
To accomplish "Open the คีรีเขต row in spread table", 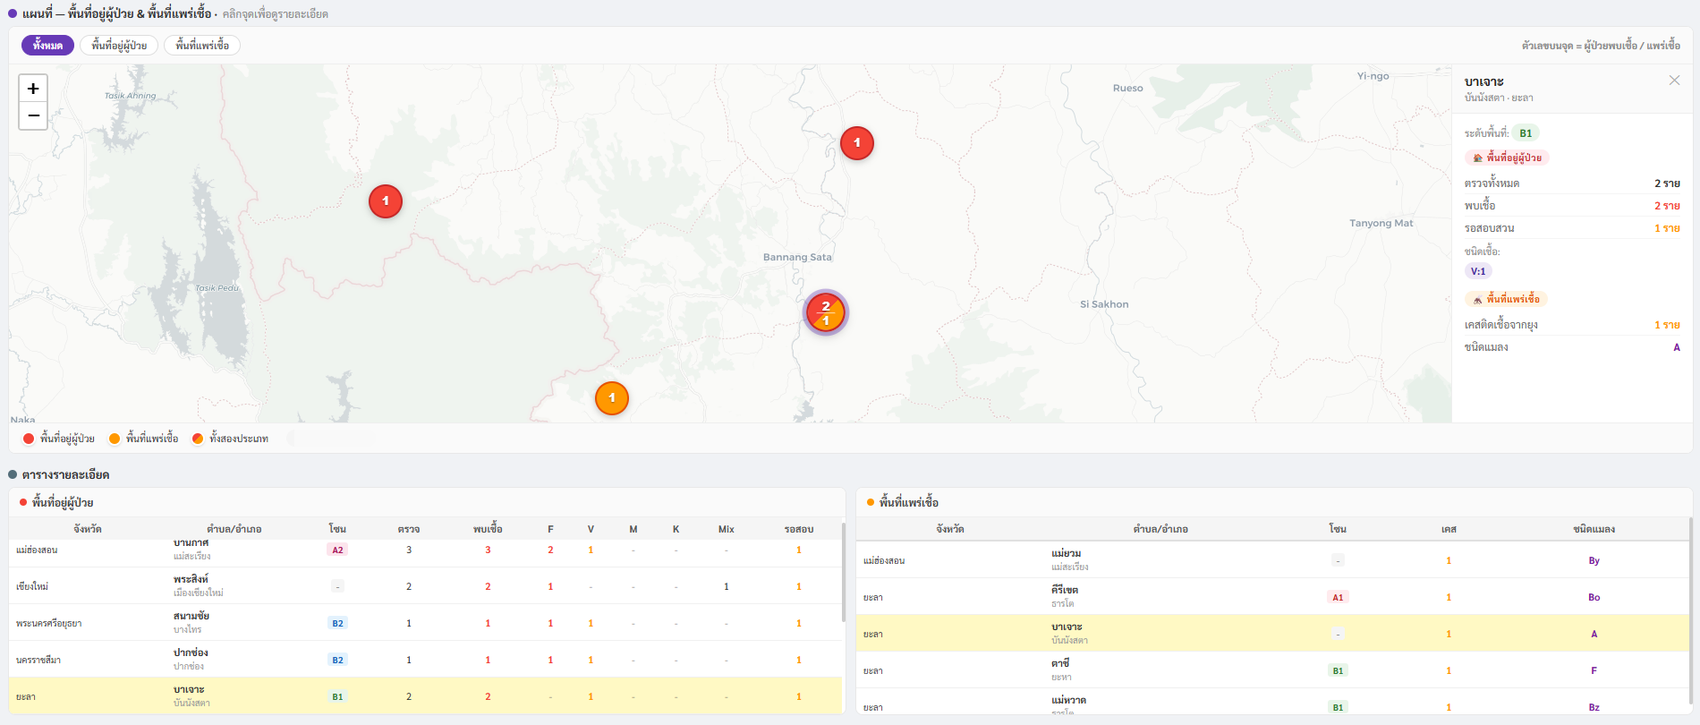I will (1271, 597).
